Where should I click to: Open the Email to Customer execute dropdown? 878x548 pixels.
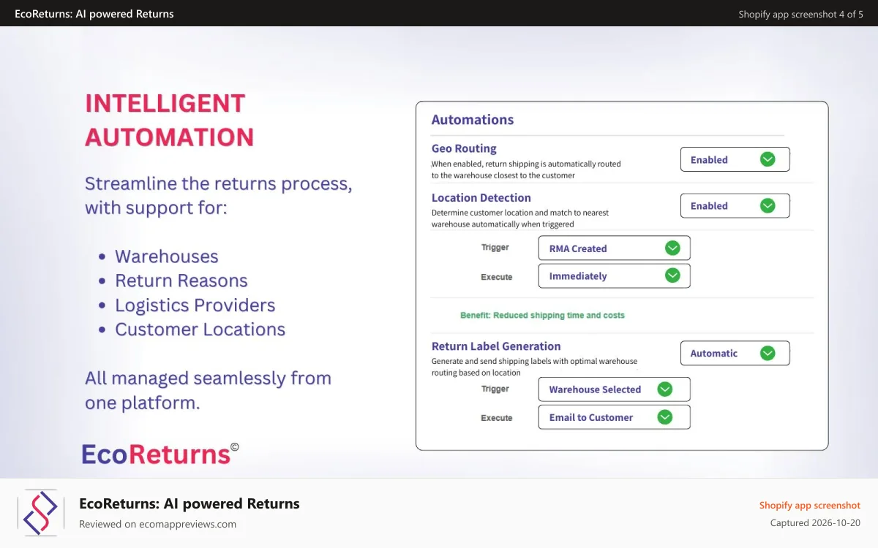[614, 417]
